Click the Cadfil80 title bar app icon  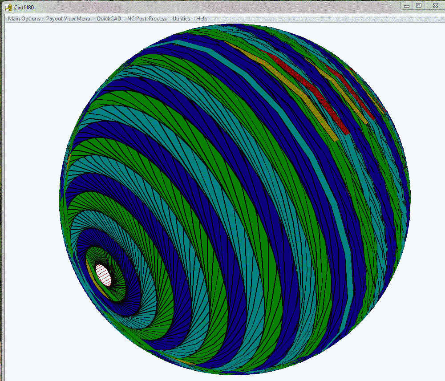[8, 8]
